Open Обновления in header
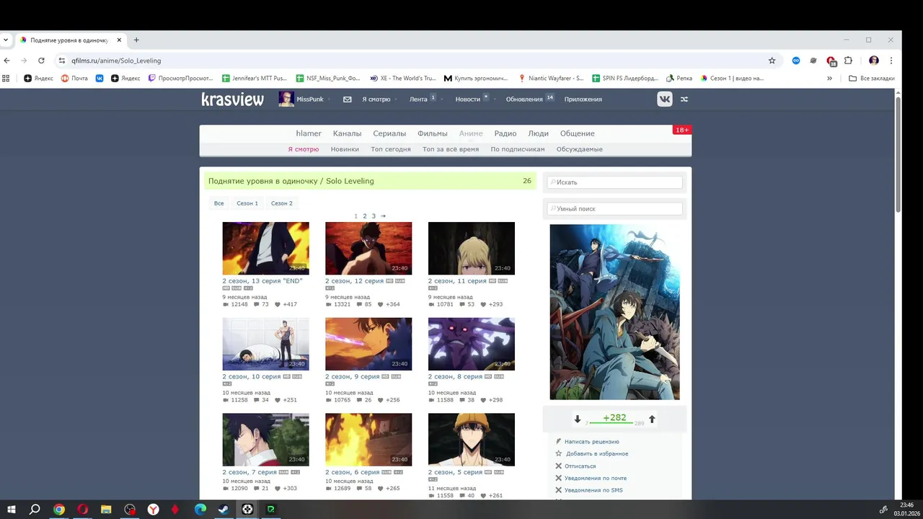This screenshot has width=923, height=519. tap(524, 99)
